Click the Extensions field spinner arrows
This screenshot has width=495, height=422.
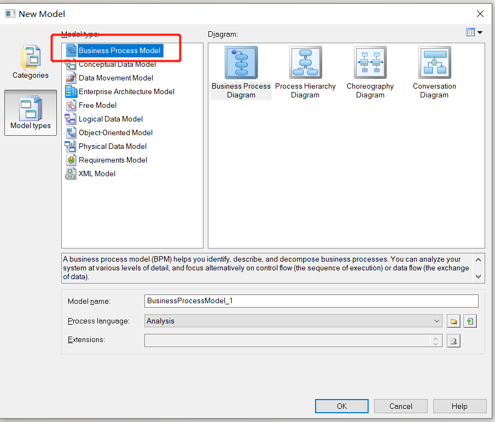point(435,341)
